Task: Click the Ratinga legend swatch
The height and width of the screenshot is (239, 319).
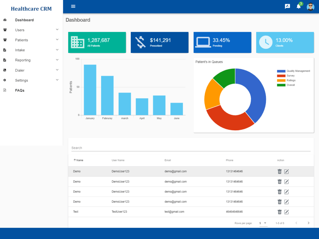Action: click(x=281, y=81)
